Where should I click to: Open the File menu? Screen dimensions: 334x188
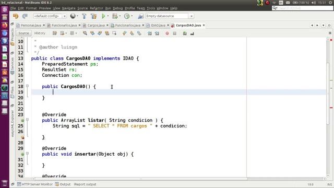point(13,8)
